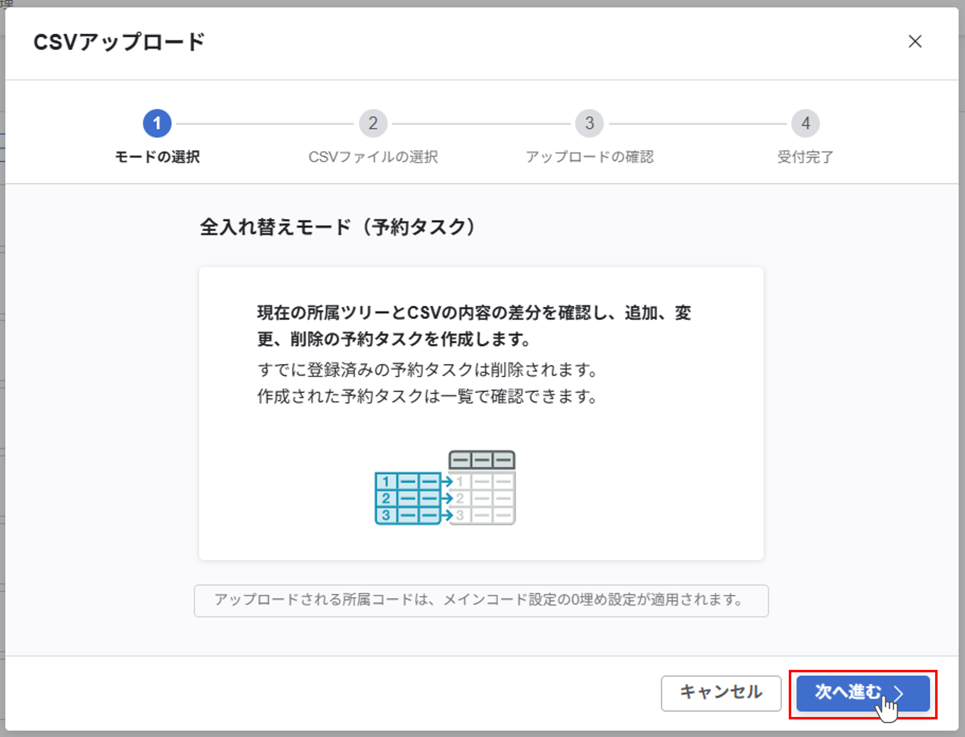Click step 2 circle in the stepper
The height and width of the screenshot is (737, 965).
tap(373, 123)
